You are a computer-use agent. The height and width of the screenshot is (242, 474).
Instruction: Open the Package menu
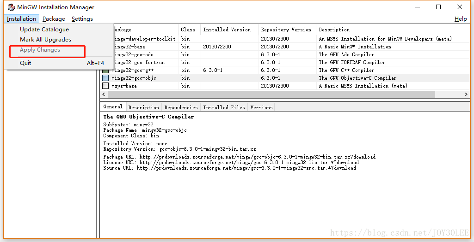tap(54, 19)
